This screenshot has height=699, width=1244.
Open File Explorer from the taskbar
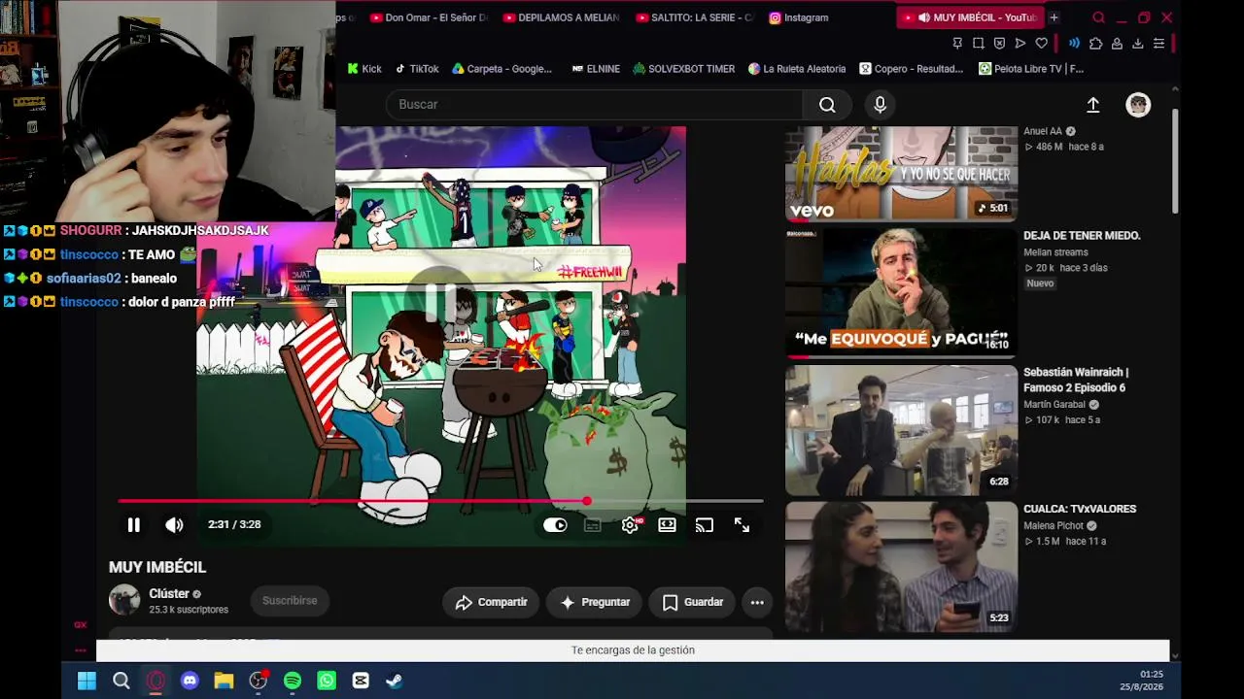(x=224, y=681)
